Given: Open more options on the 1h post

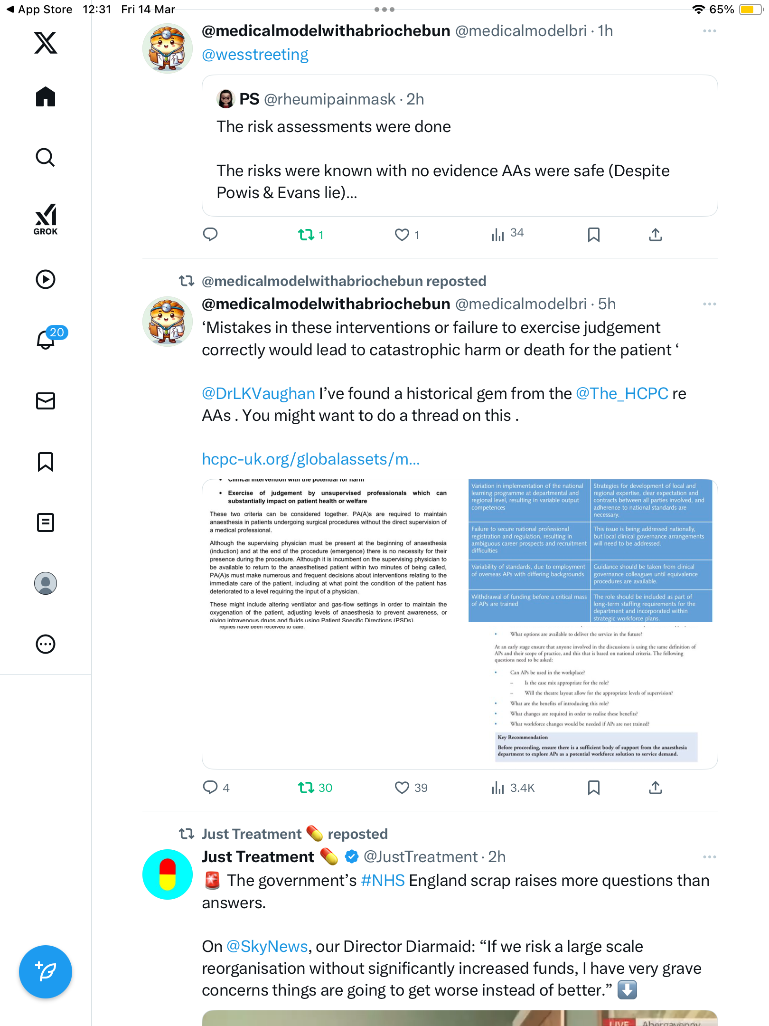Looking at the screenshot, I should (x=709, y=31).
